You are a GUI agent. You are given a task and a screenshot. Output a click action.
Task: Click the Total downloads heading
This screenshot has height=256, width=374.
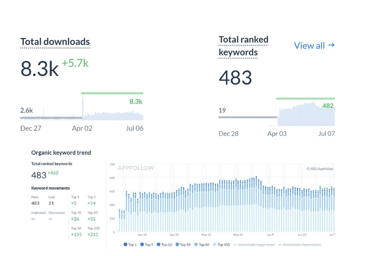click(55, 42)
